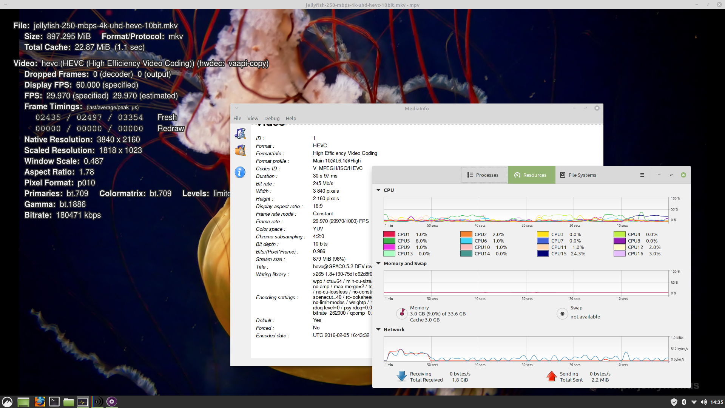Change the CPU11 color swatch
This screenshot has width=725, height=408.
[x=543, y=247]
